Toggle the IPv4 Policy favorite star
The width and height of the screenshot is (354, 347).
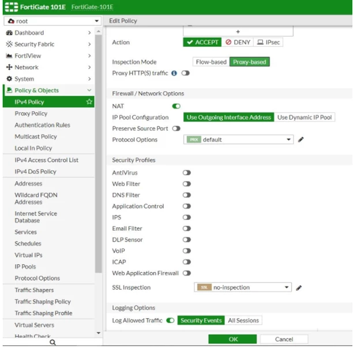(x=89, y=101)
